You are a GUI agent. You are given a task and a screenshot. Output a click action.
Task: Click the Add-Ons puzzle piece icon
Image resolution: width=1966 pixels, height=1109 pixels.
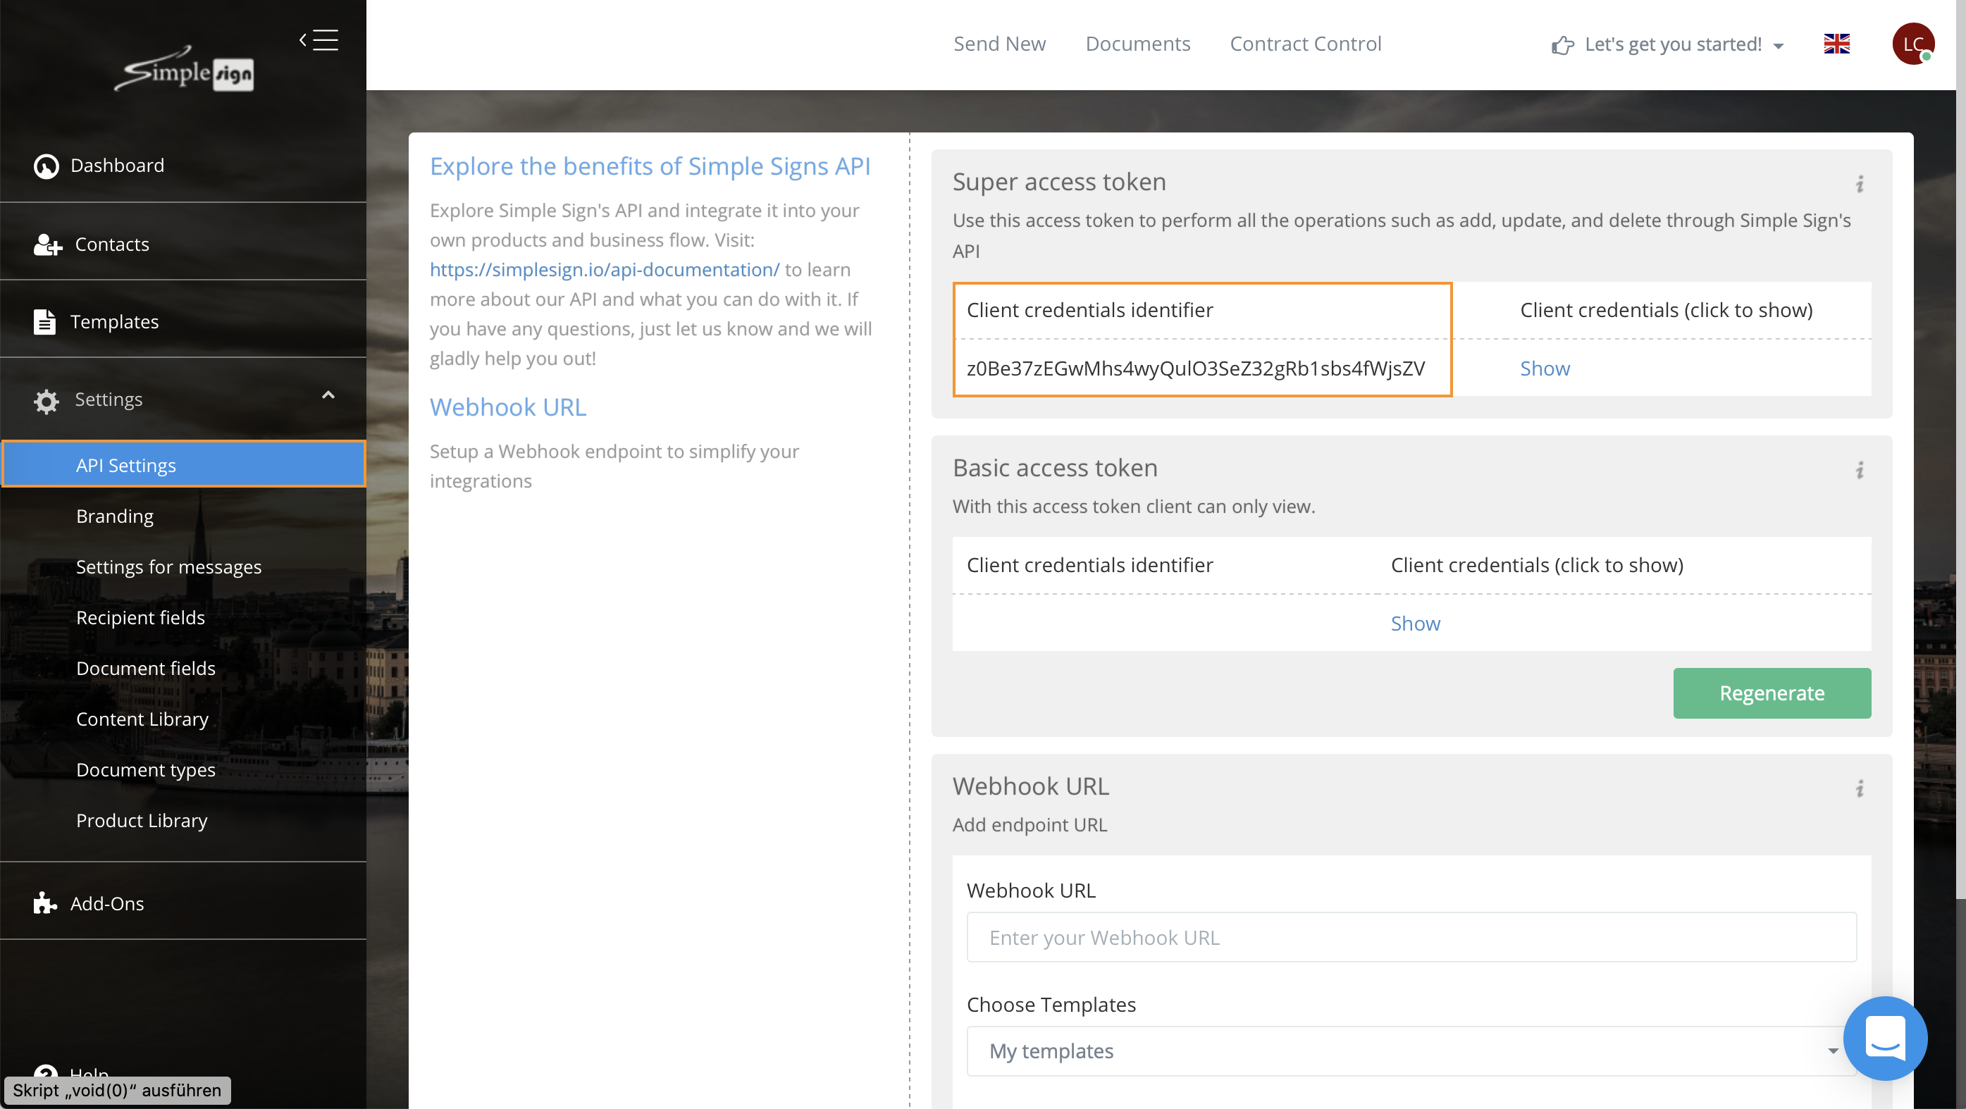45,903
